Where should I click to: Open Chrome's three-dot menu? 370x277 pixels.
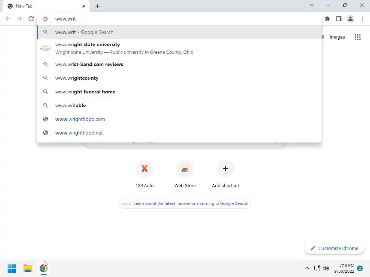coord(362,19)
